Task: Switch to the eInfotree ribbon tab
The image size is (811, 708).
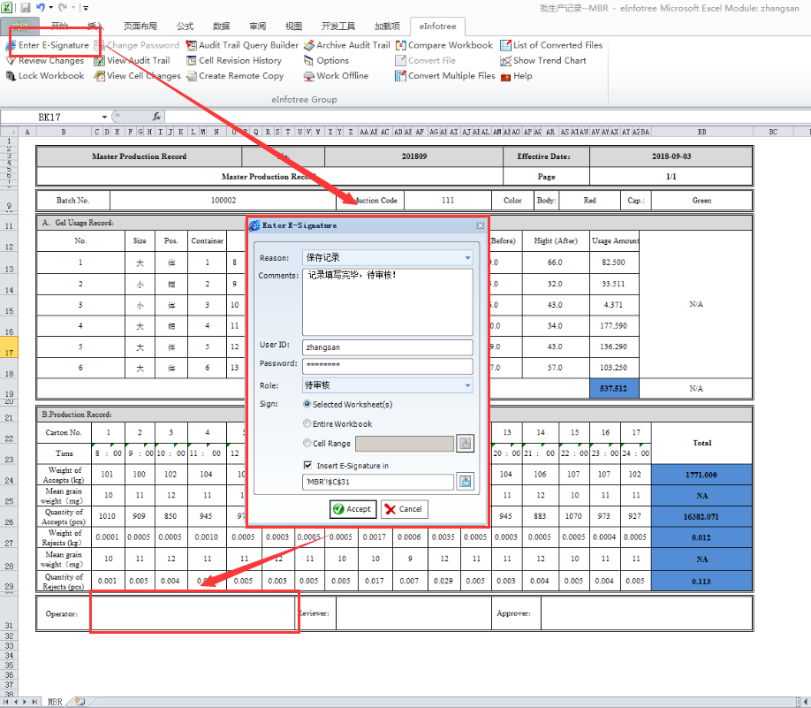Action: coord(436,27)
